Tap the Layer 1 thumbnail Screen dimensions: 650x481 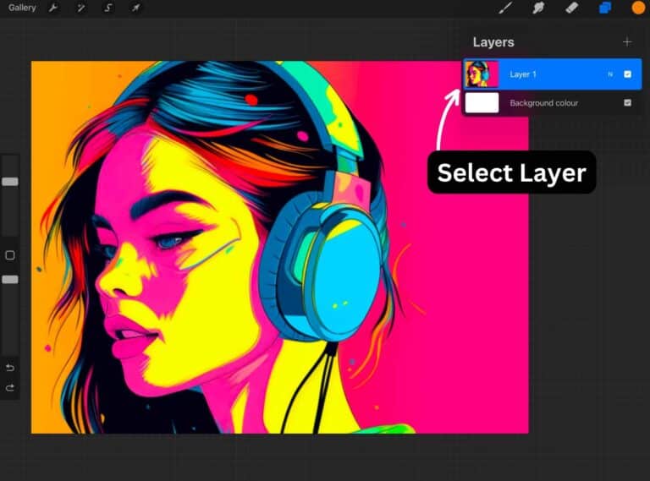482,74
